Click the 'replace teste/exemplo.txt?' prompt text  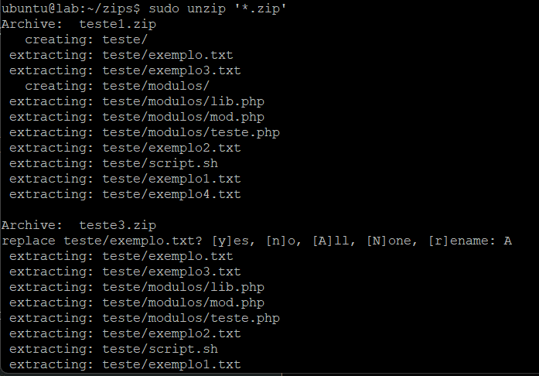(106, 241)
